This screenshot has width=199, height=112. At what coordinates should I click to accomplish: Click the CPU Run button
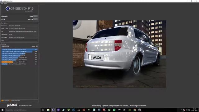[x=35, y=19]
